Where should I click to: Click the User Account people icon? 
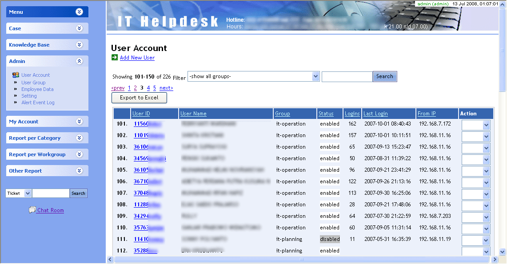point(16,75)
